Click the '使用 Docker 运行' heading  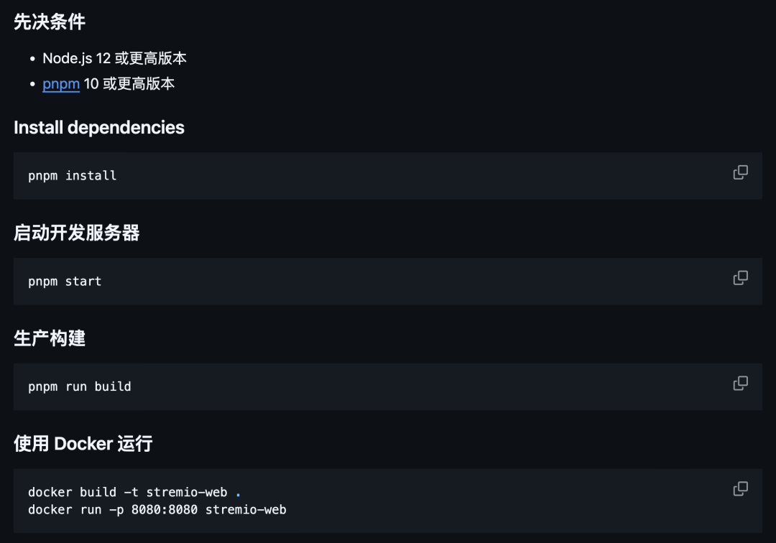tap(83, 444)
